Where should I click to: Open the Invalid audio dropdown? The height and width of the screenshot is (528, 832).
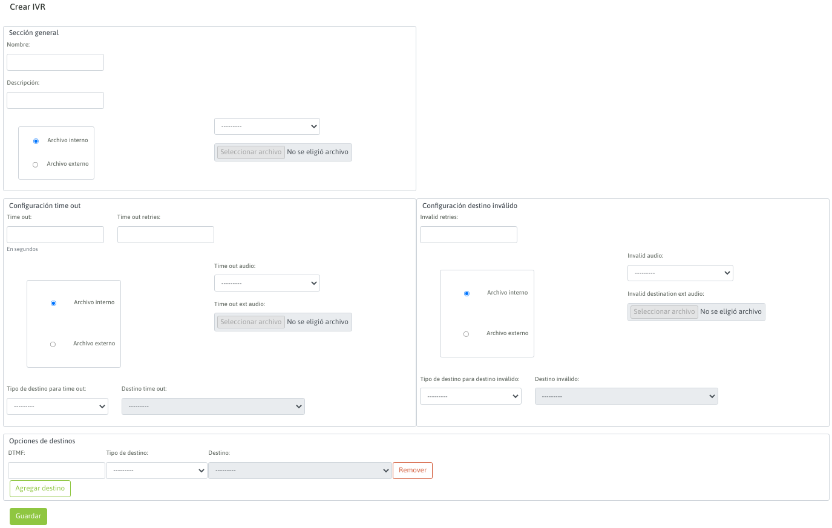680,273
